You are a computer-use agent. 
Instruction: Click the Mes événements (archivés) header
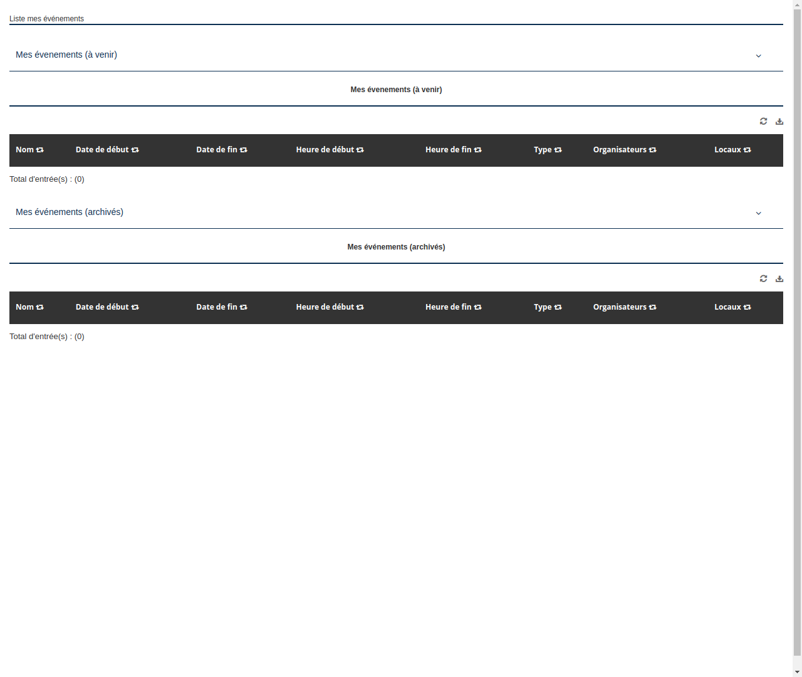(70, 212)
